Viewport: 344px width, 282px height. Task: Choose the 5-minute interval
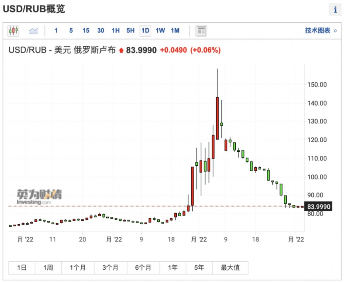[71, 30]
